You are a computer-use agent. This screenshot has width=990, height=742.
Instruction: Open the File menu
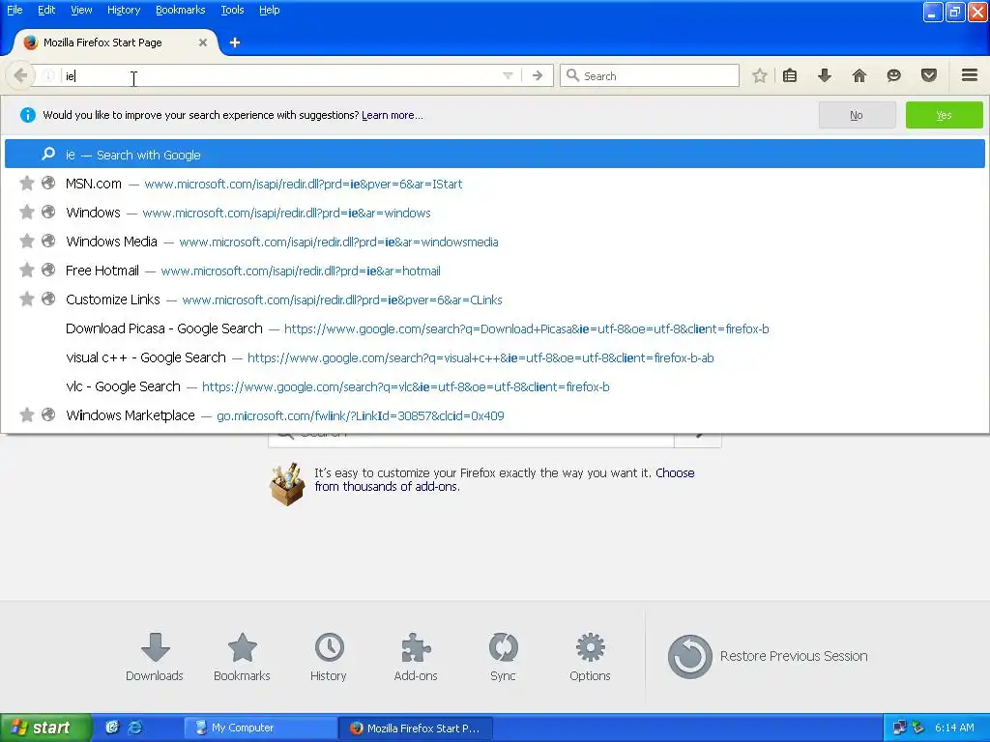pyautogui.click(x=15, y=10)
